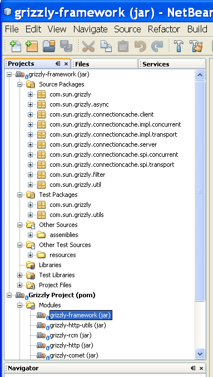Click the Test Libraries folder icon
This screenshot has width=213, height=377.
31,275
